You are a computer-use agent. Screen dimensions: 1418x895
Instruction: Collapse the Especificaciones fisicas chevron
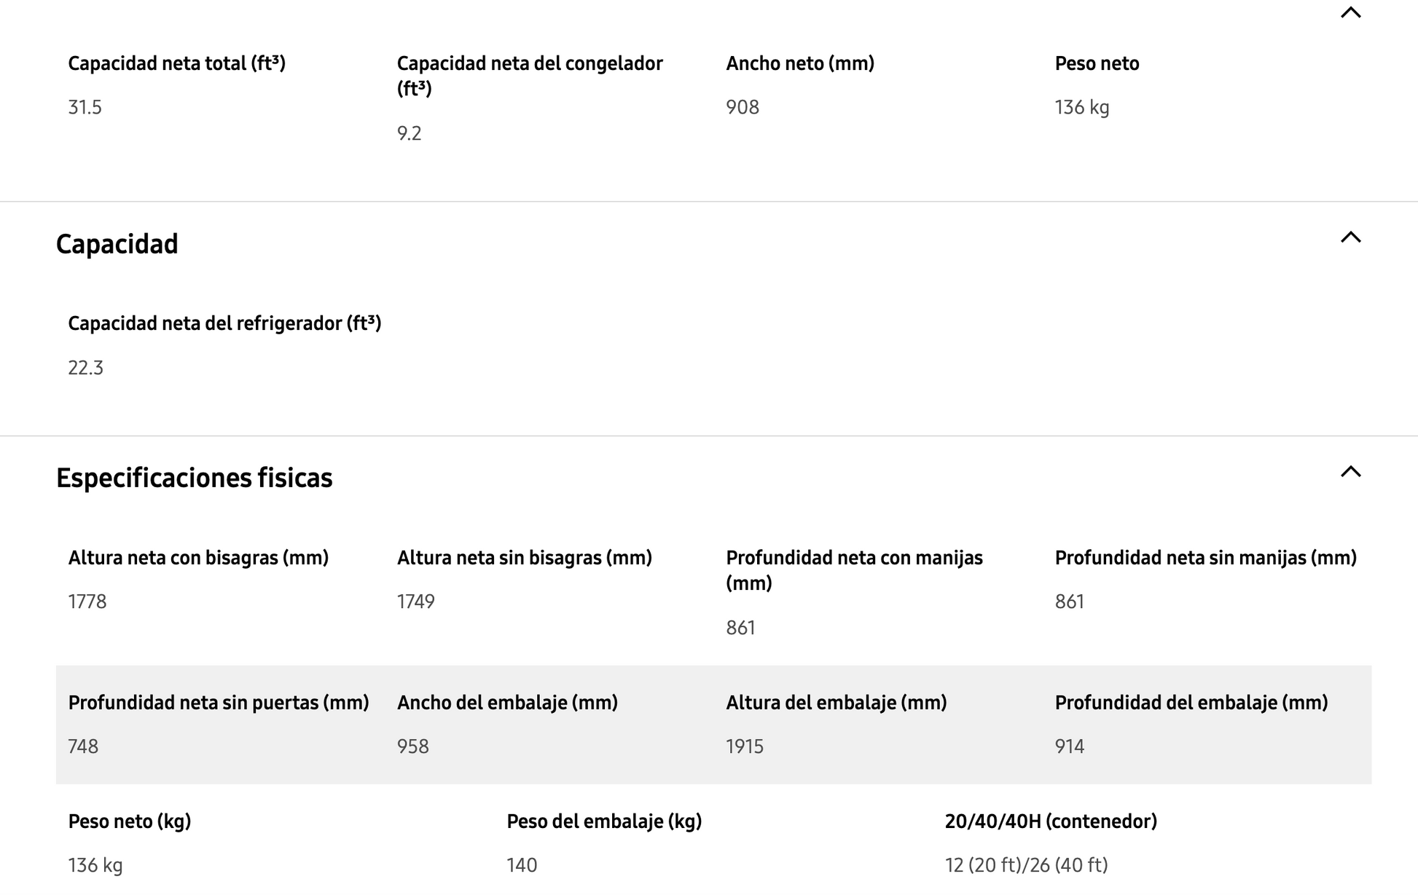[x=1350, y=472]
